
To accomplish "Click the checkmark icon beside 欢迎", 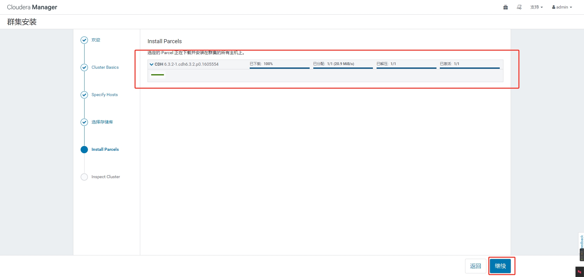I will 84,40.
